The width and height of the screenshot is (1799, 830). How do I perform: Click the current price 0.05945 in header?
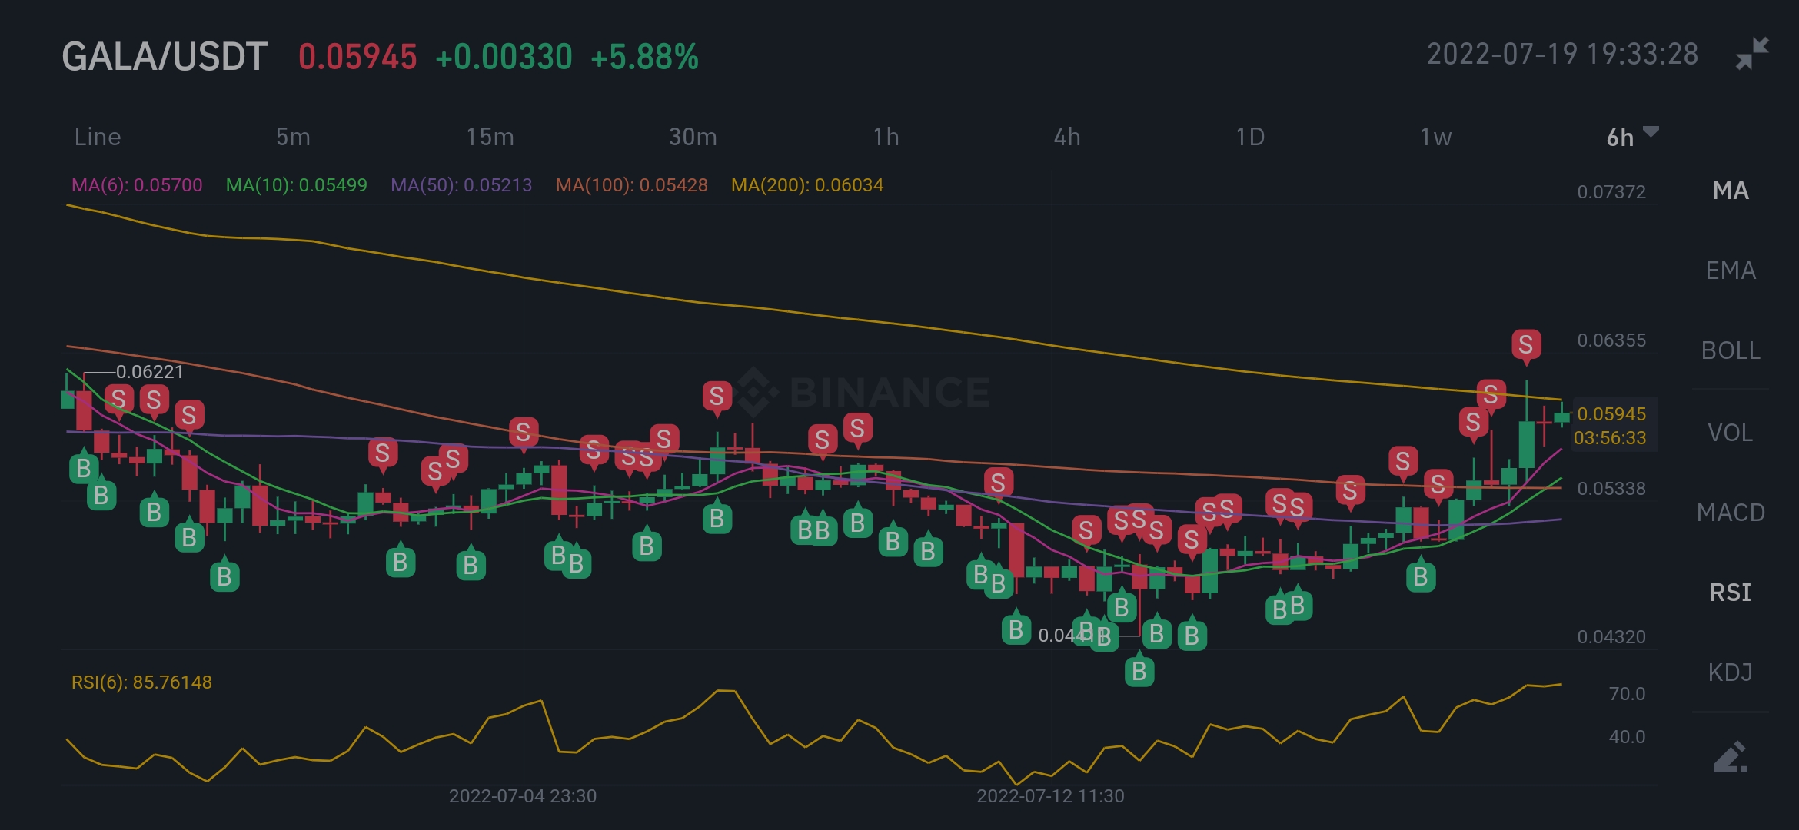357,57
